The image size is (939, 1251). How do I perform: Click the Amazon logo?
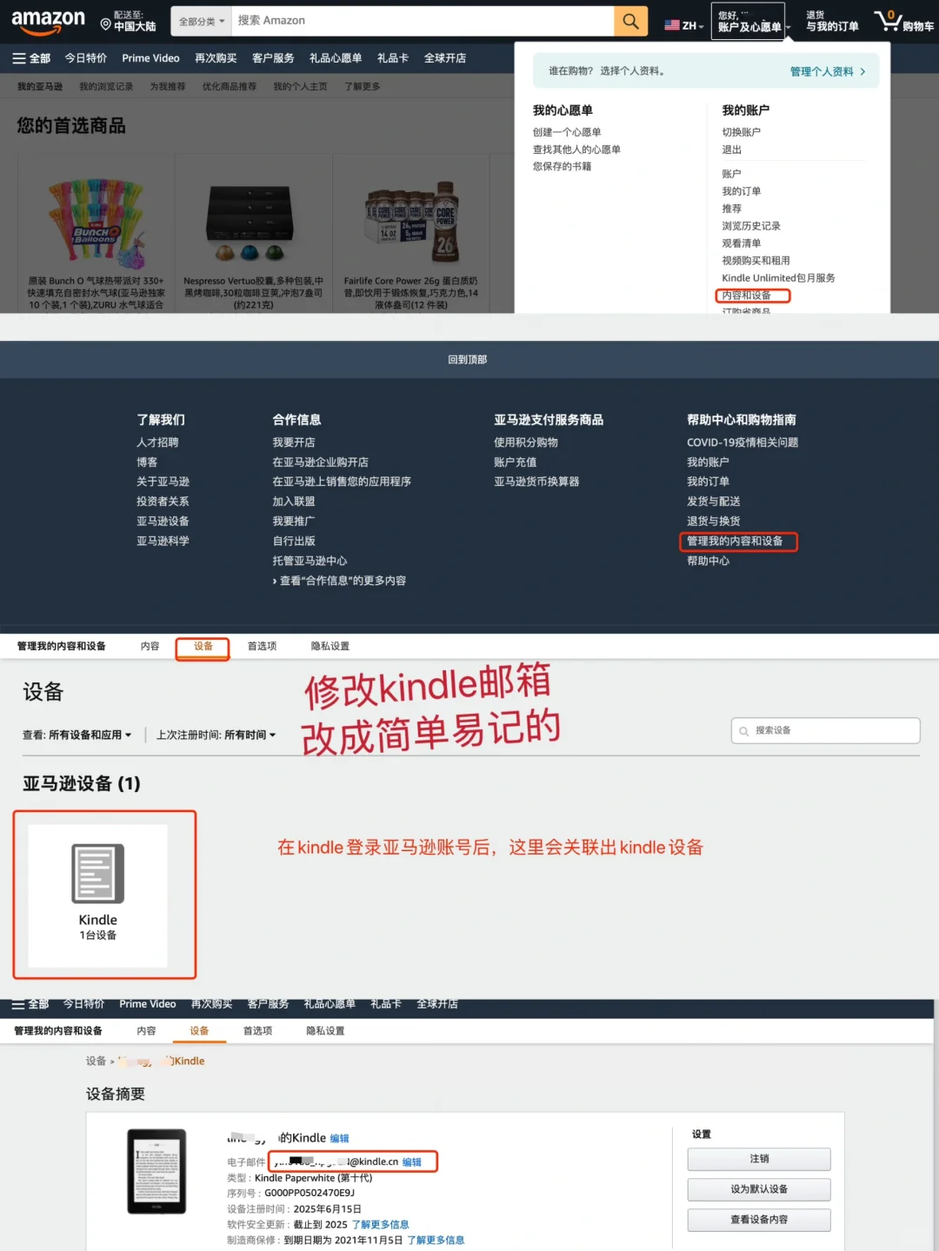pos(48,21)
